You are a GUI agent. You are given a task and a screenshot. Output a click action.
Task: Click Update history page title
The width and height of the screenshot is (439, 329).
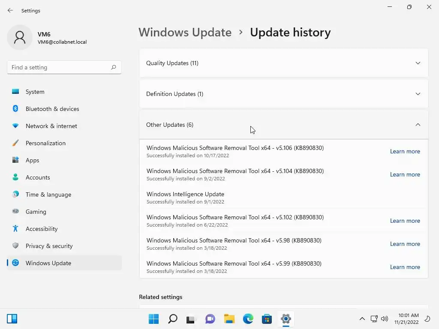[x=290, y=33]
